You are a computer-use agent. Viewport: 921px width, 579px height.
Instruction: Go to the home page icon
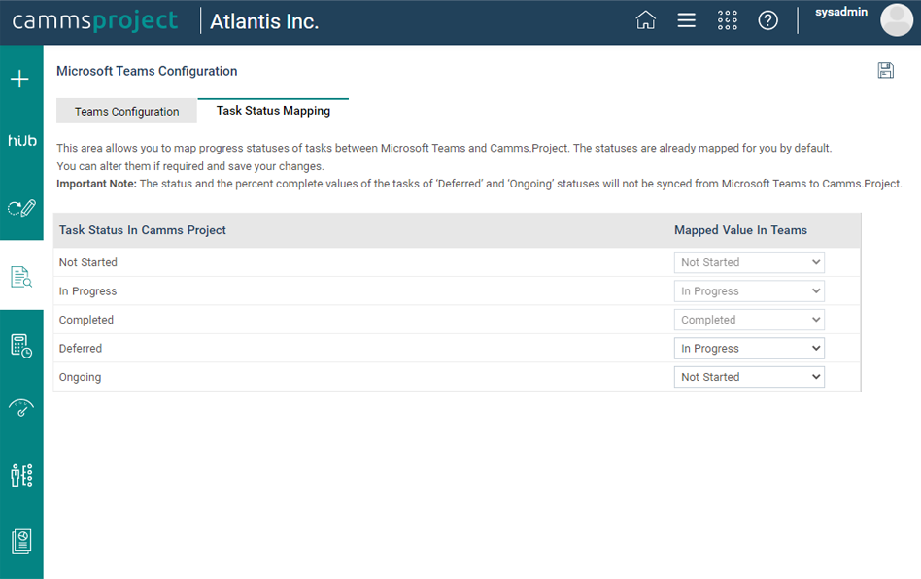click(x=645, y=20)
